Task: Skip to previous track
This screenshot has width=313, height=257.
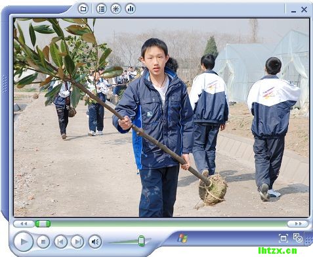Action: pos(60,242)
